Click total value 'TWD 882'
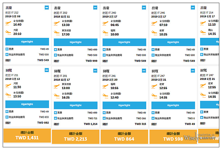The image size is (222, 150). click(x=43, y=123)
